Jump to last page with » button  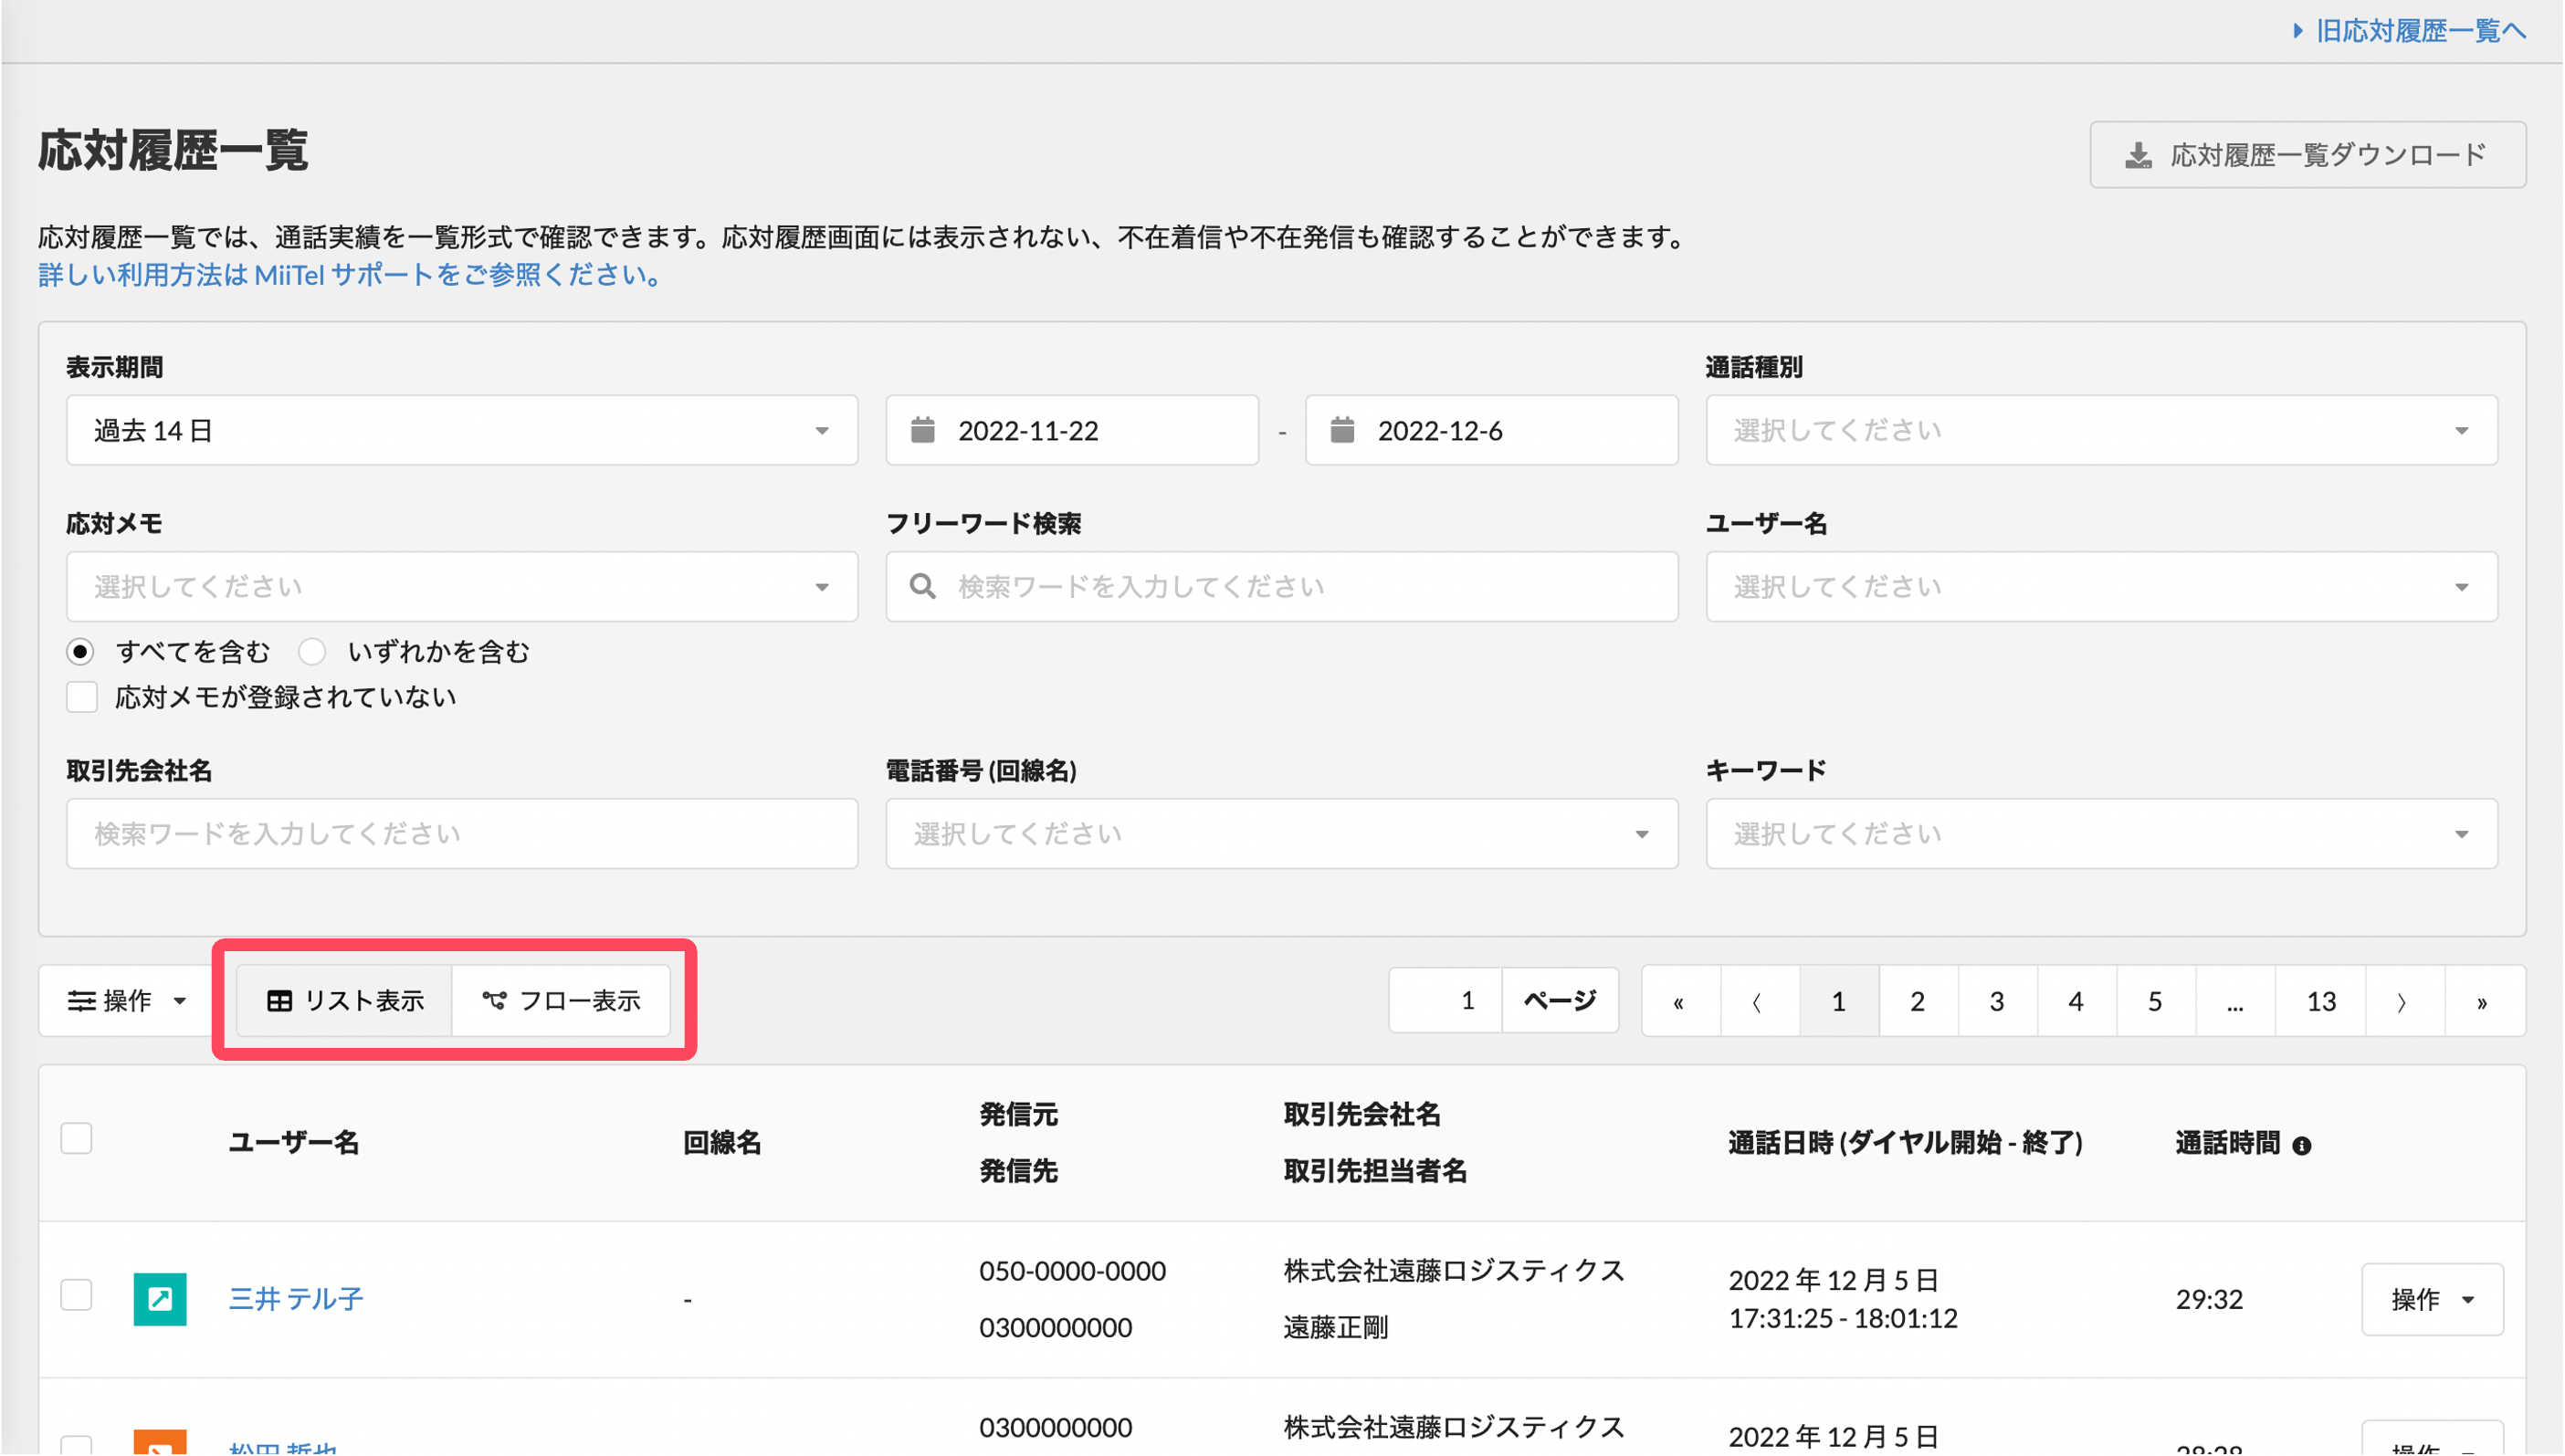pos(2483,1001)
